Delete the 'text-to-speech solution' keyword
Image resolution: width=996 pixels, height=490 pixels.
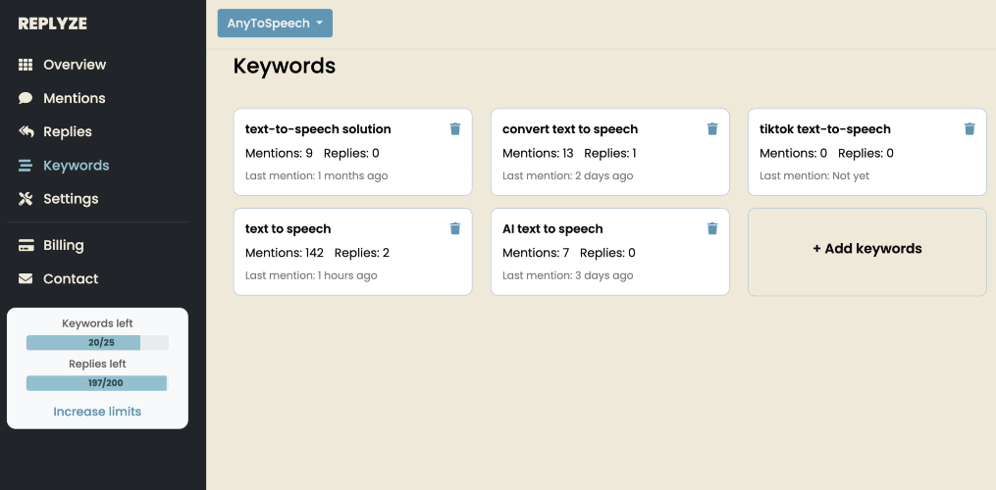pyautogui.click(x=455, y=129)
